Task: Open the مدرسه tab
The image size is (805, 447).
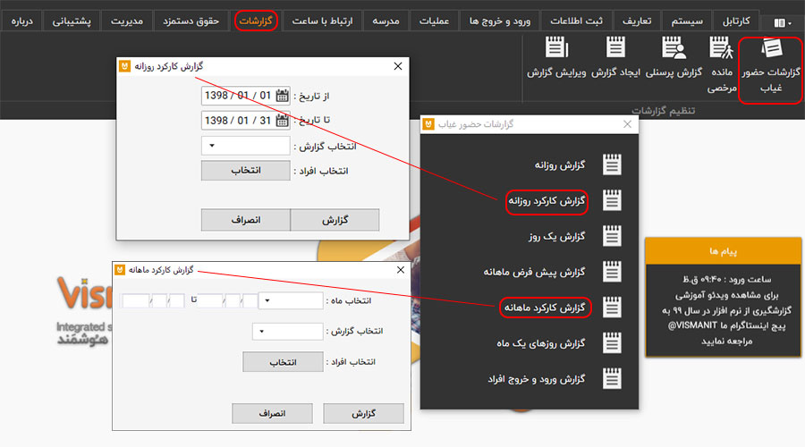Action: point(386,21)
